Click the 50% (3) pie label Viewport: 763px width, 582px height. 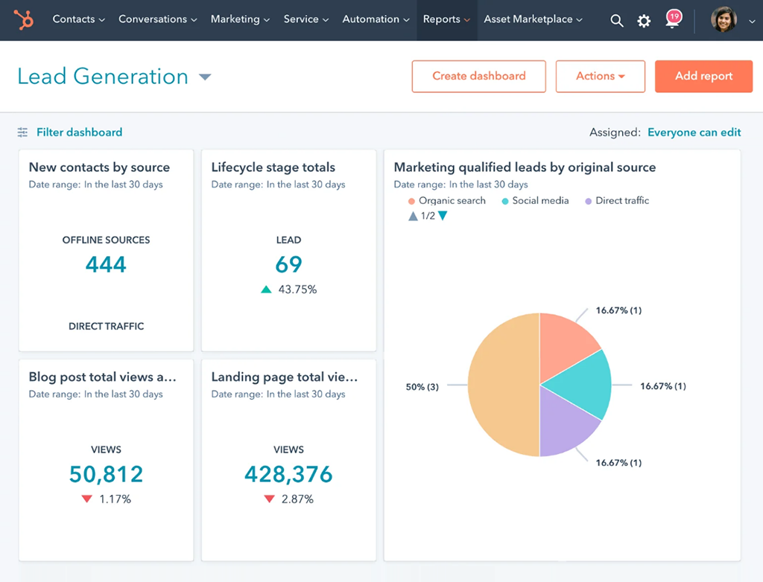point(422,387)
